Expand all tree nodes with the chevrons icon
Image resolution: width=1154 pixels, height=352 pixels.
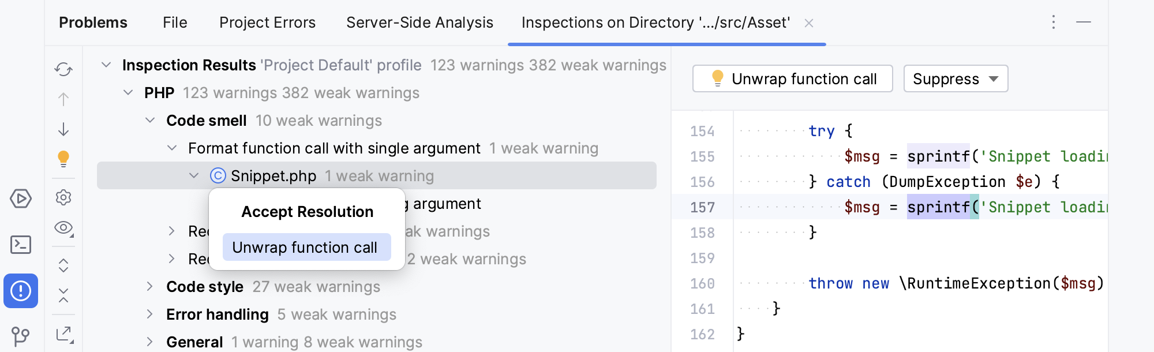click(63, 265)
